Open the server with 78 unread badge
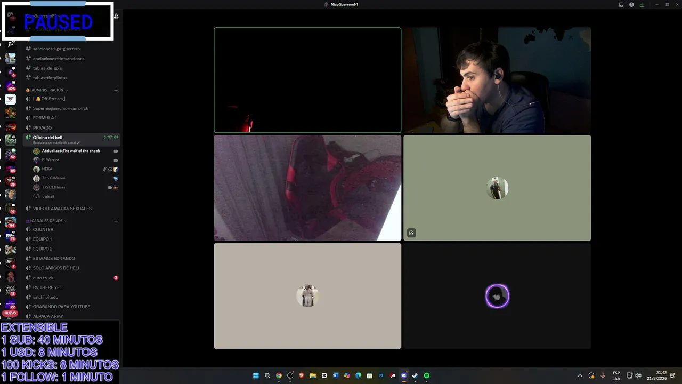The image size is (682, 384). point(11,236)
